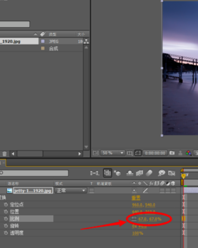The image size is (198, 248).
Task: Enable motion blur box on jetty layer
Action: point(162,191)
